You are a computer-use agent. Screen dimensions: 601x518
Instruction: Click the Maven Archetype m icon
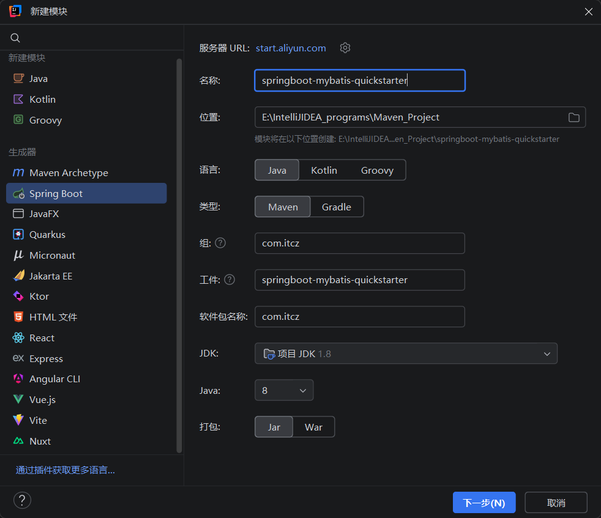18,173
